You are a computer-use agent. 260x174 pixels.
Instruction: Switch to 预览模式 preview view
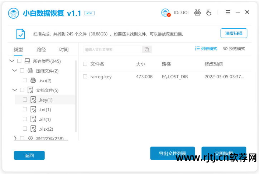(x=234, y=48)
